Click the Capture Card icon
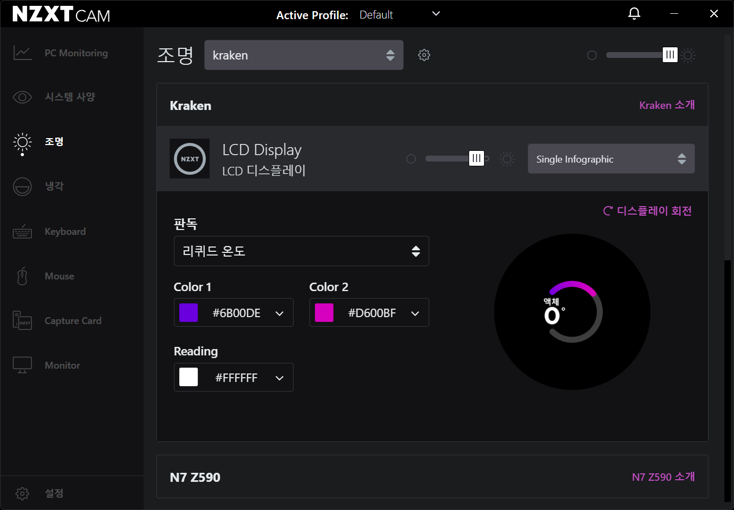The image size is (734, 510). pos(22,321)
